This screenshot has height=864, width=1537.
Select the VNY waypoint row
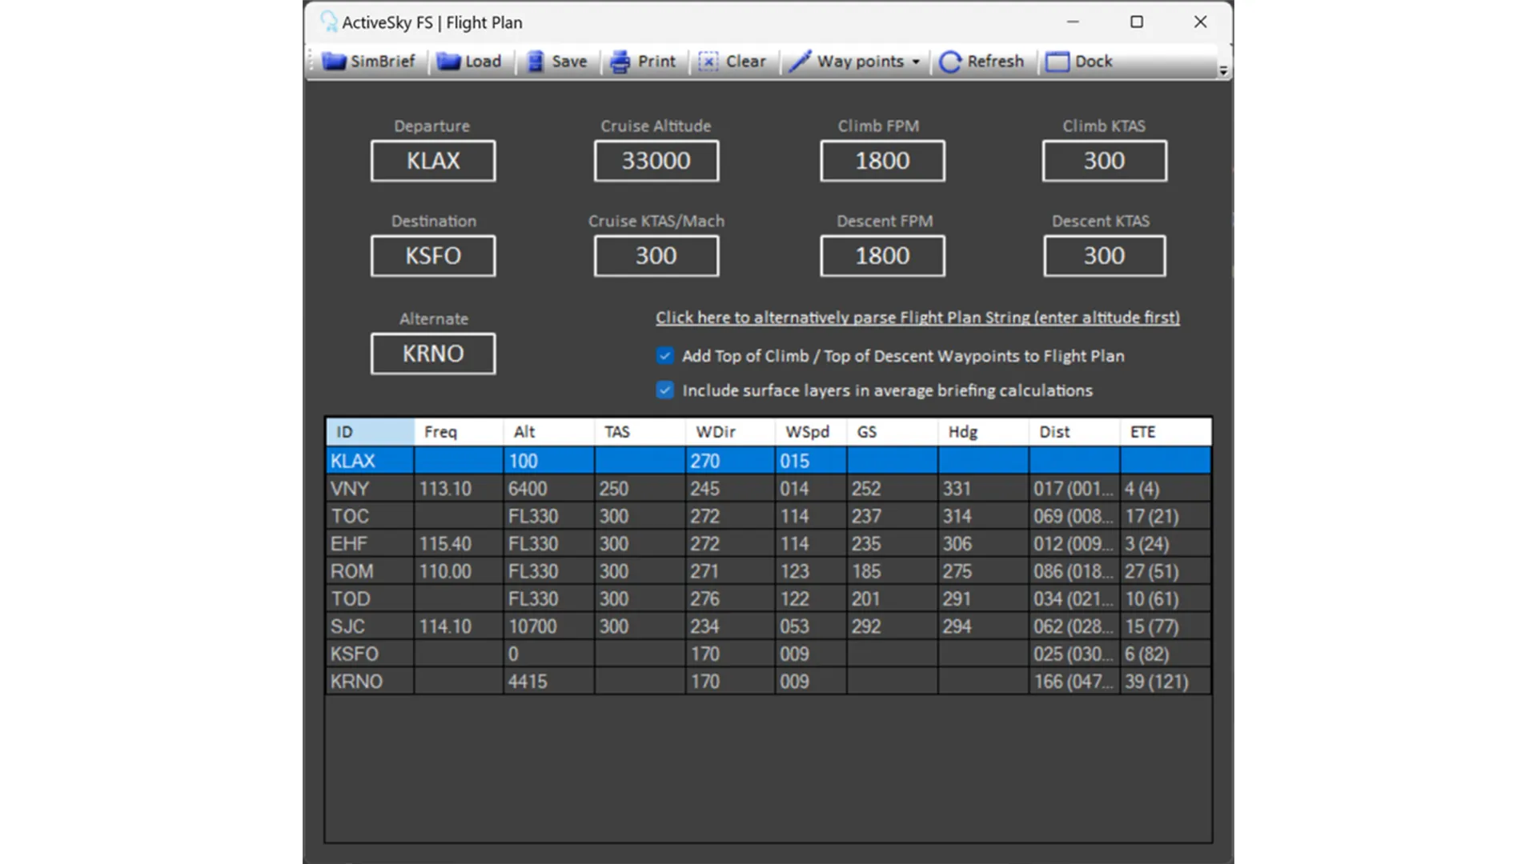(x=768, y=489)
